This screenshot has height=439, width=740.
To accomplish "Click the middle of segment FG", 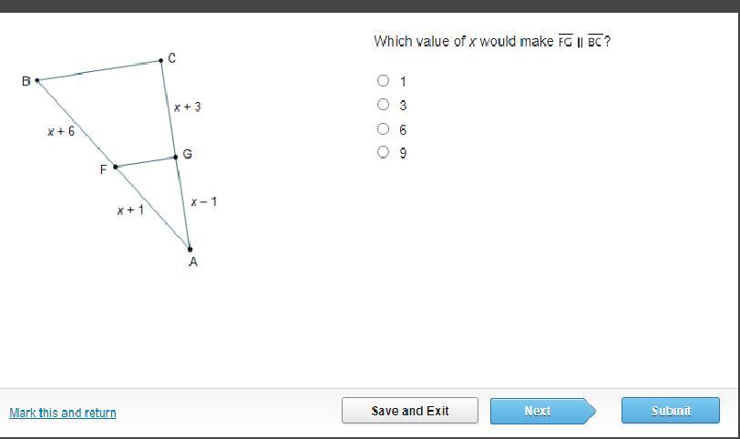I will (146, 162).
